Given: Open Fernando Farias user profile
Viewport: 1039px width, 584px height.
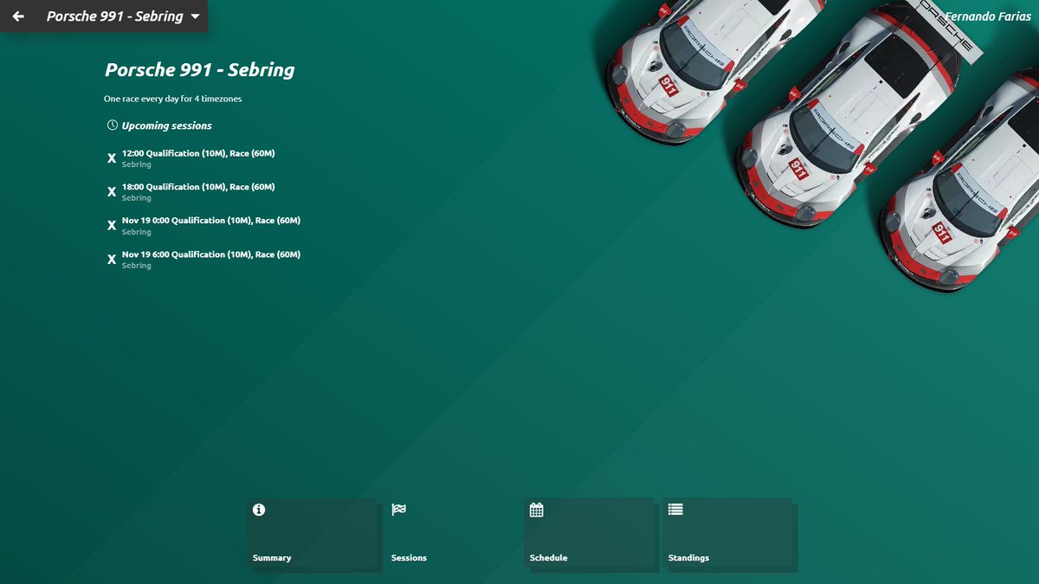Looking at the screenshot, I should [988, 16].
